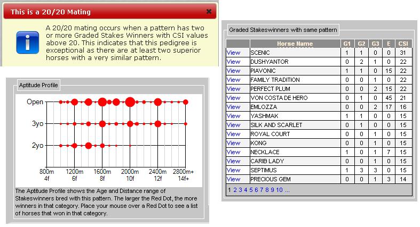View the KONG horse record

tap(233, 143)
